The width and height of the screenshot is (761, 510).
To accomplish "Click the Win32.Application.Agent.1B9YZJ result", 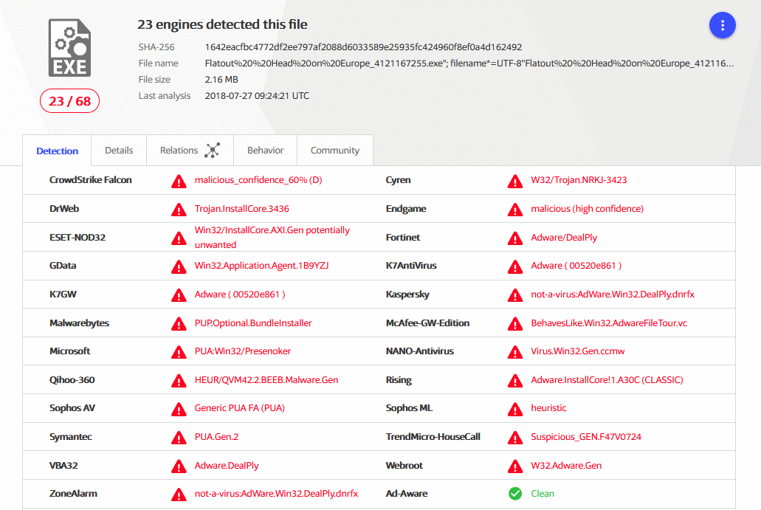I will pyautogui.click(x=261, y=266).
